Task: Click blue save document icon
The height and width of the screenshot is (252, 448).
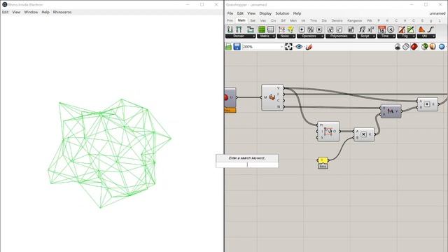Action: click(x=237, y=47)
